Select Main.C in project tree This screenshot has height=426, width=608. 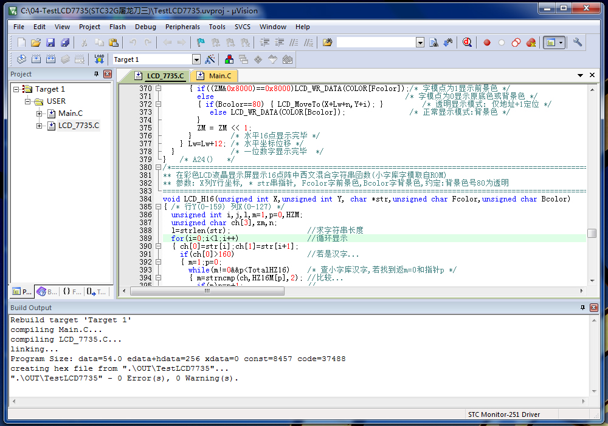(x=71, y=113)
